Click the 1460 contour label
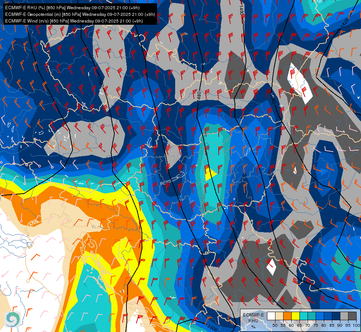This screenshot has height=332, width=361. (x=241, y=10)
